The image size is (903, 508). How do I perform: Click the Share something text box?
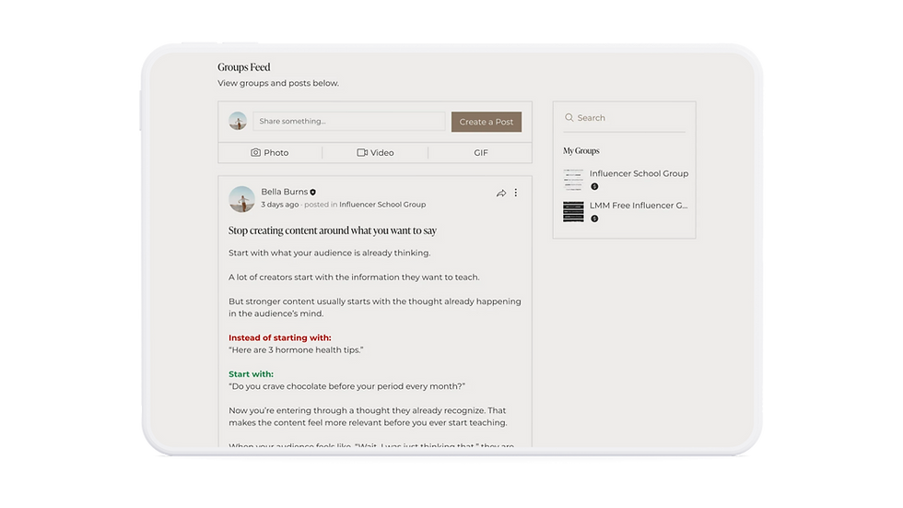tap(349, 121)
